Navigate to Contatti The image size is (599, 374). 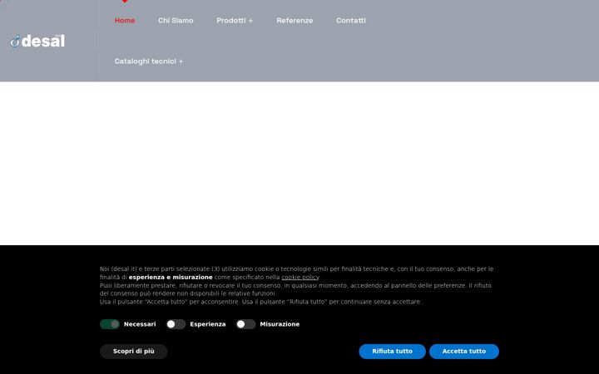tap(351, 21)
